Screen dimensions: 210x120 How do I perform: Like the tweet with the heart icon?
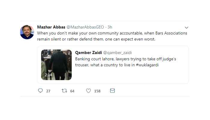tap(88, 91)
